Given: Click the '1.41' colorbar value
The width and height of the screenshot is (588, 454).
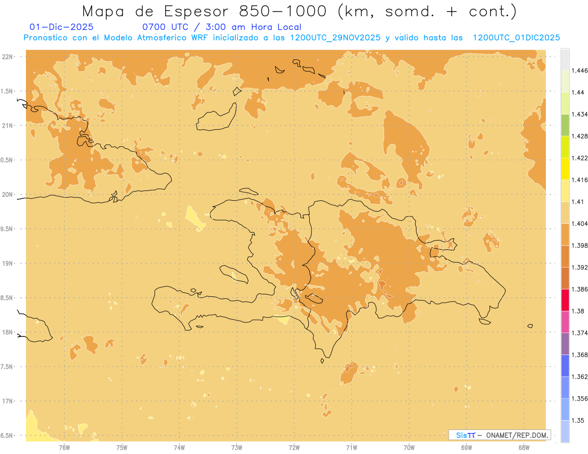Looking at the screenshot, I should click(579, 202).
